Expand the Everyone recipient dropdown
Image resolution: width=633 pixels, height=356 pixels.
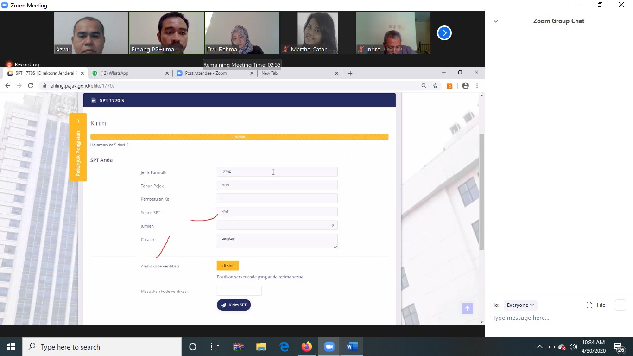pos(520,305)
